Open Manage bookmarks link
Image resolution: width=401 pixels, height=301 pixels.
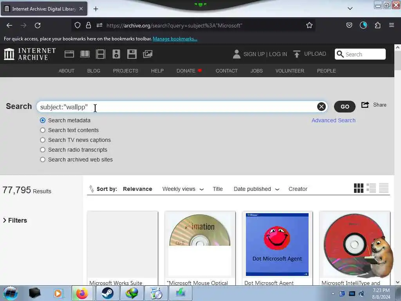click(175, 39)
